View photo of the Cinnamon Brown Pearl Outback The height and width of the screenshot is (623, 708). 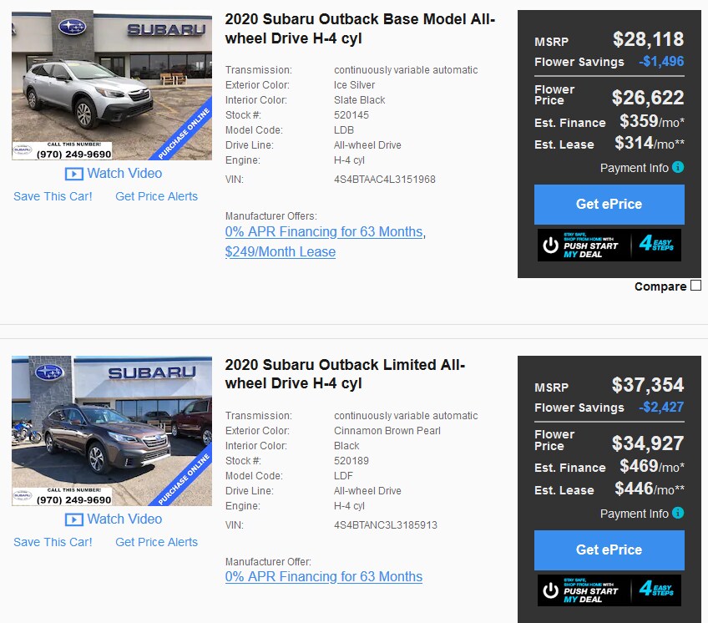[112, 431]
